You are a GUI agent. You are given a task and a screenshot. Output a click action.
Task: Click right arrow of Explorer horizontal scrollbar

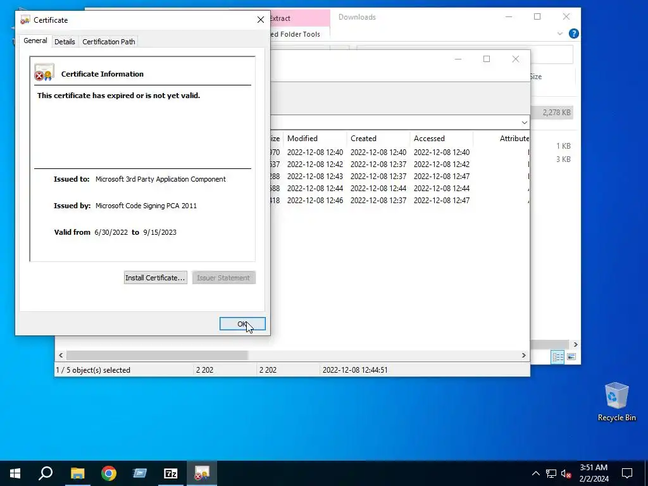click(x=575, y=345)
